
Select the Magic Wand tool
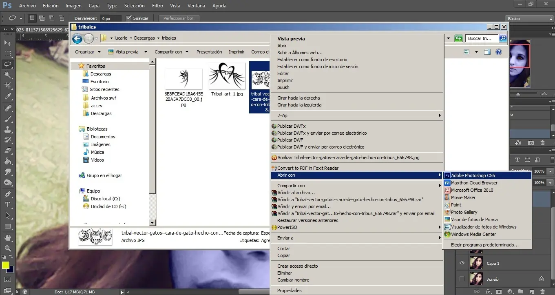click(8, 75)
